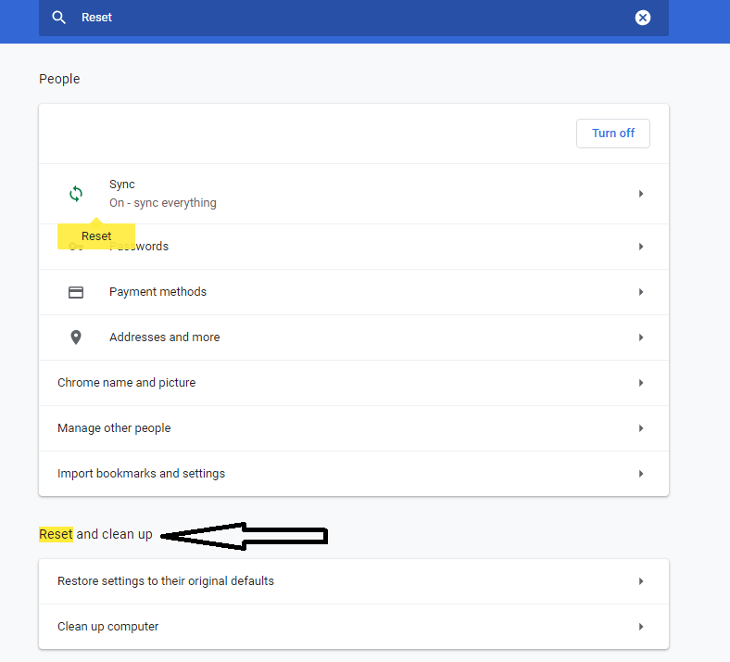Click Restore settings to their original defaults text
The image size is (730, 662).
pyautogui.click(x=166, y=581)
